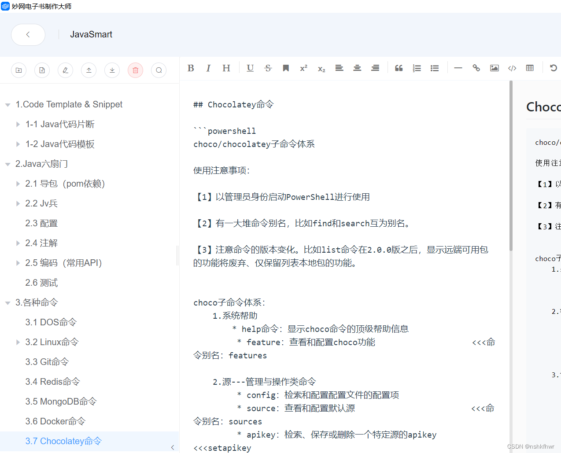Click the editor line '1.系统帮助'
561x453 pixels.
click(x=235, y=316)
